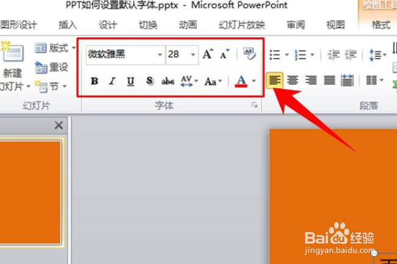
Task: Switch to the 视图 tab
Action: coord(335,25)
